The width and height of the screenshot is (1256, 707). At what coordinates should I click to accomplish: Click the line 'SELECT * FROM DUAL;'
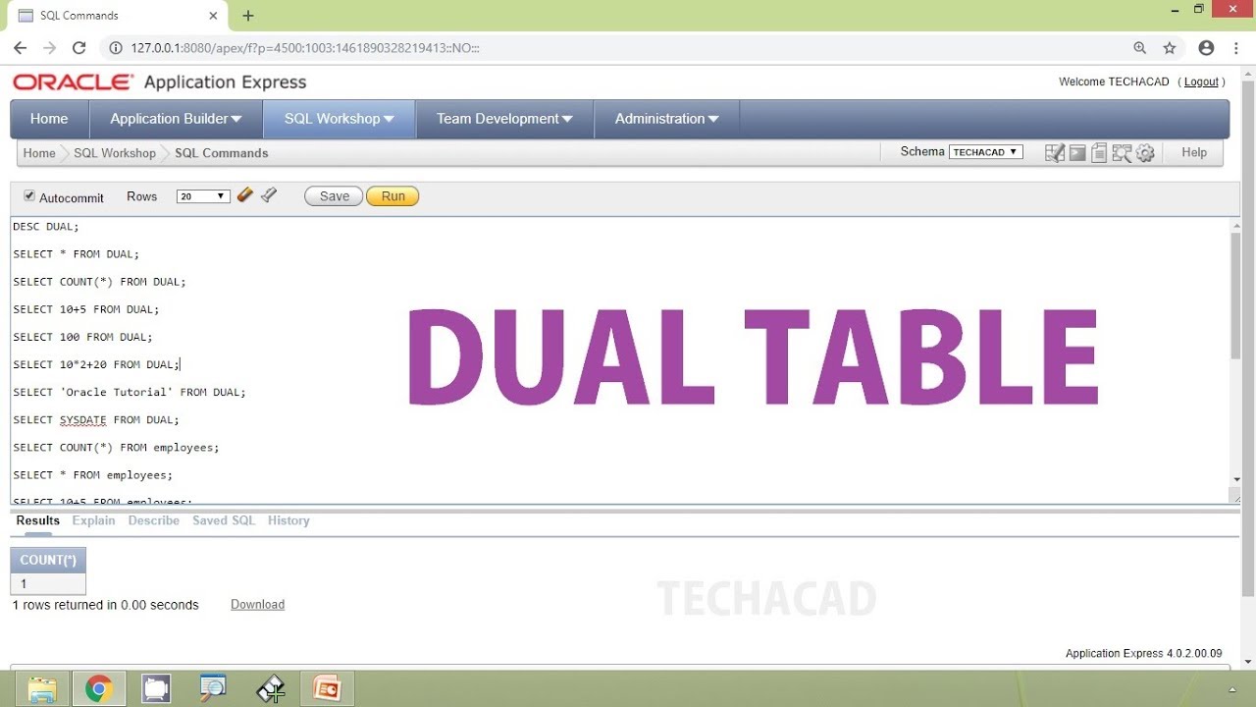pyautogui.click(x=77, y=254)
